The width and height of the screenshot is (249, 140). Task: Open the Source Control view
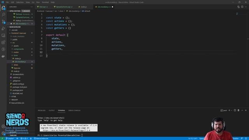tap(4, 22)
